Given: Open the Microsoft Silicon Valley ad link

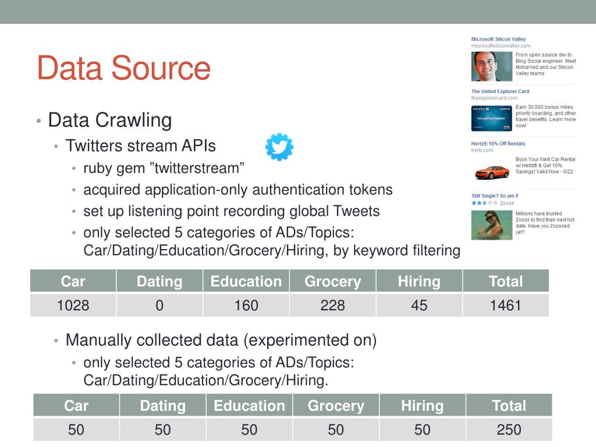Looking at the screenshot, I should [x=498, y=39].
